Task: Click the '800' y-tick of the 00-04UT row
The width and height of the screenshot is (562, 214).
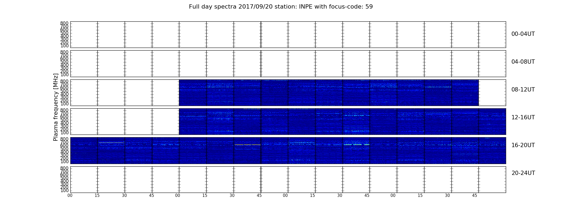Action: pos(64,23)
